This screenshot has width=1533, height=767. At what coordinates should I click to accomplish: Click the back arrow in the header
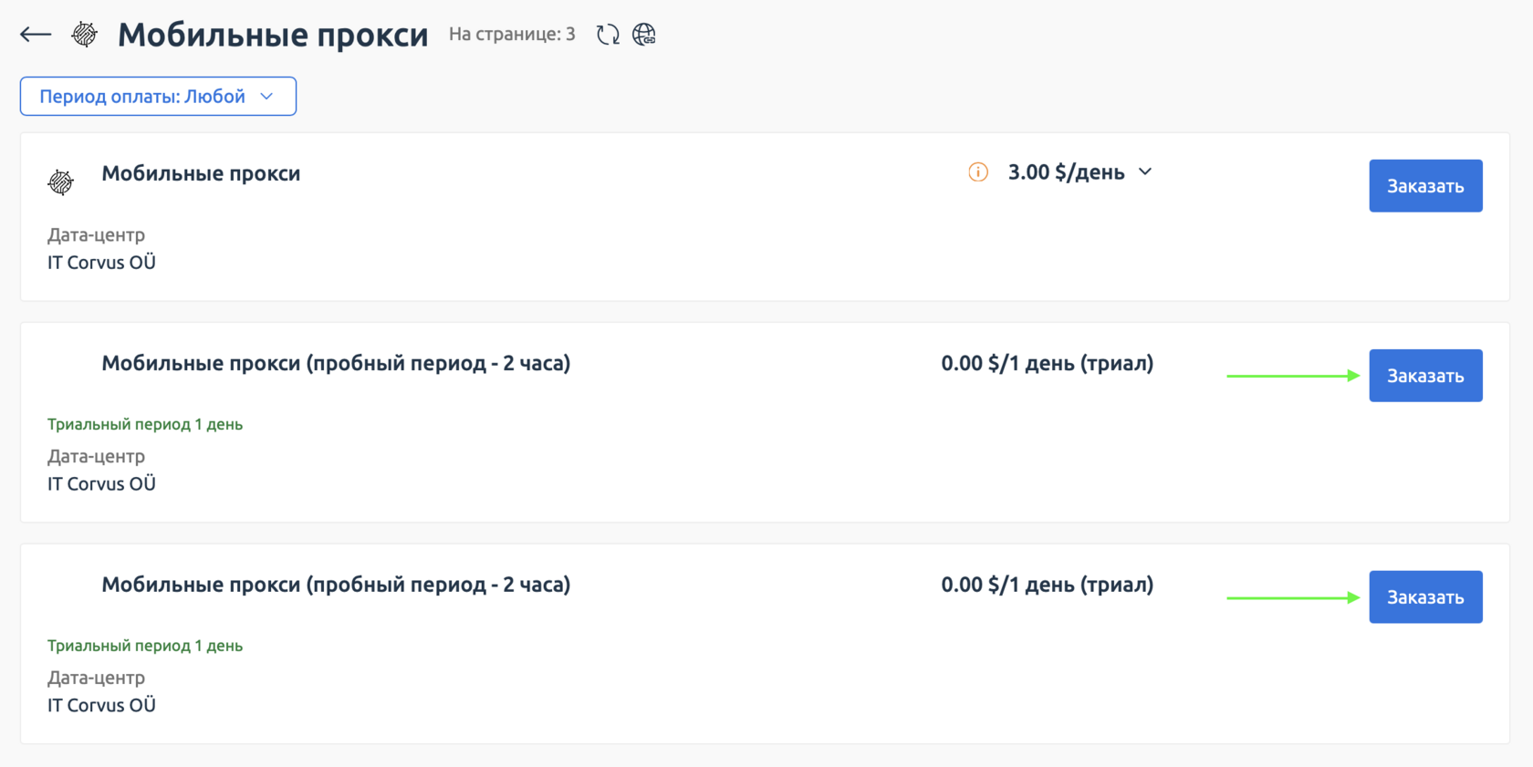click(34, 34)
